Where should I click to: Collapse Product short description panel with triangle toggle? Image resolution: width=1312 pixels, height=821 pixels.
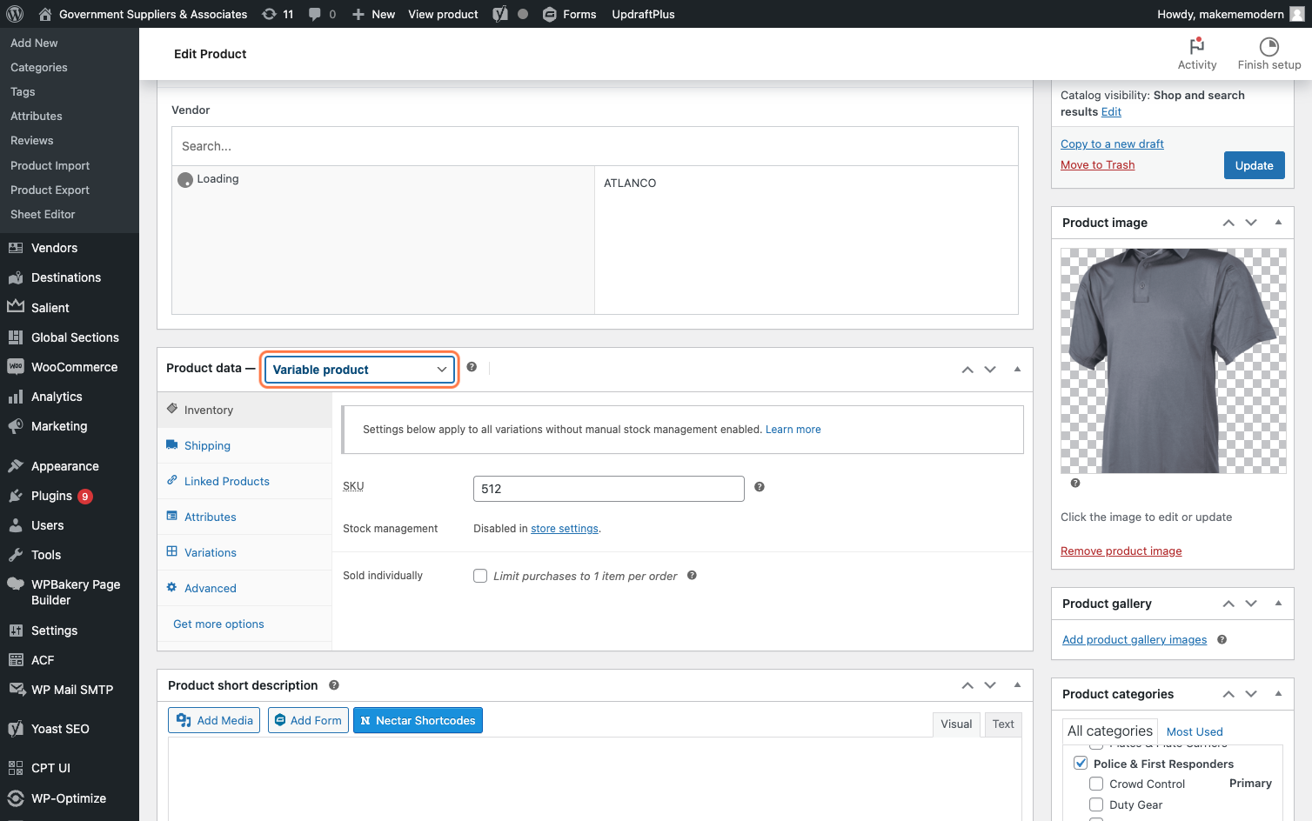point(1017,684)
